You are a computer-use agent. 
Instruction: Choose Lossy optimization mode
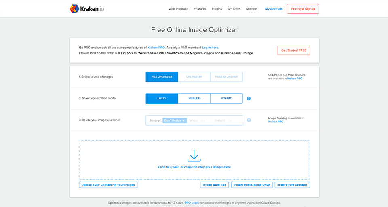pyautogui.click(x=162, y=99)
